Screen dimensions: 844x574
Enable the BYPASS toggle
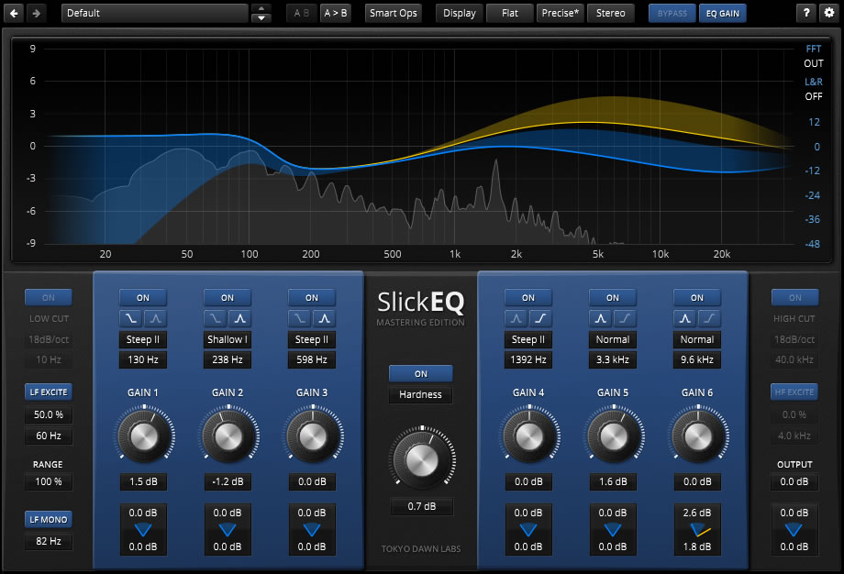672,13
